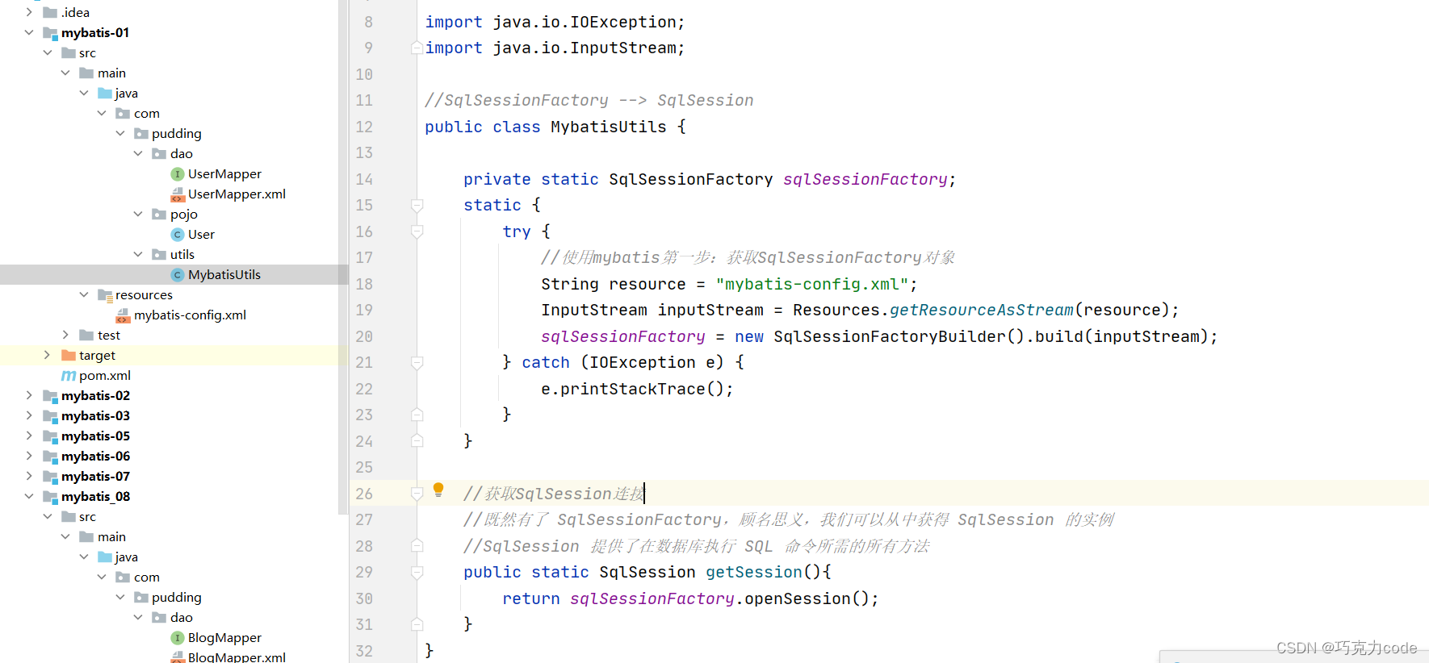Toggle fold end marker at line 24
The width and height of the screenshot is (1429, 663).
coord(417,441)
